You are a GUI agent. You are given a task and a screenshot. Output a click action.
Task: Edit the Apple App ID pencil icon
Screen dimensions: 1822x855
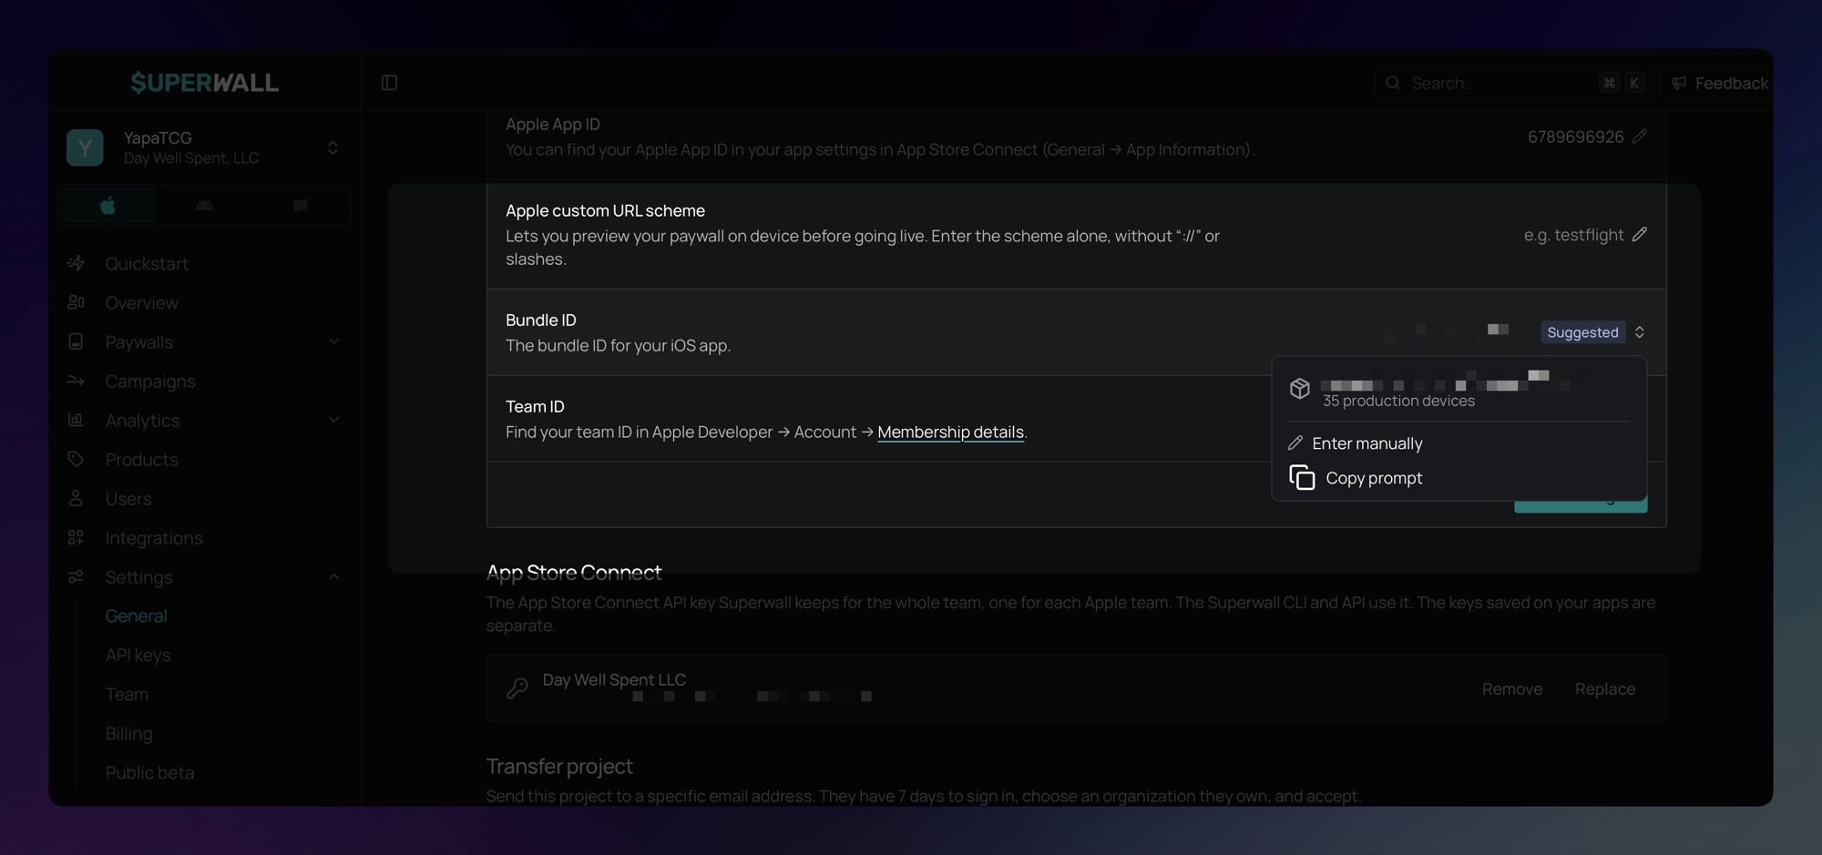coord(1639,136)
